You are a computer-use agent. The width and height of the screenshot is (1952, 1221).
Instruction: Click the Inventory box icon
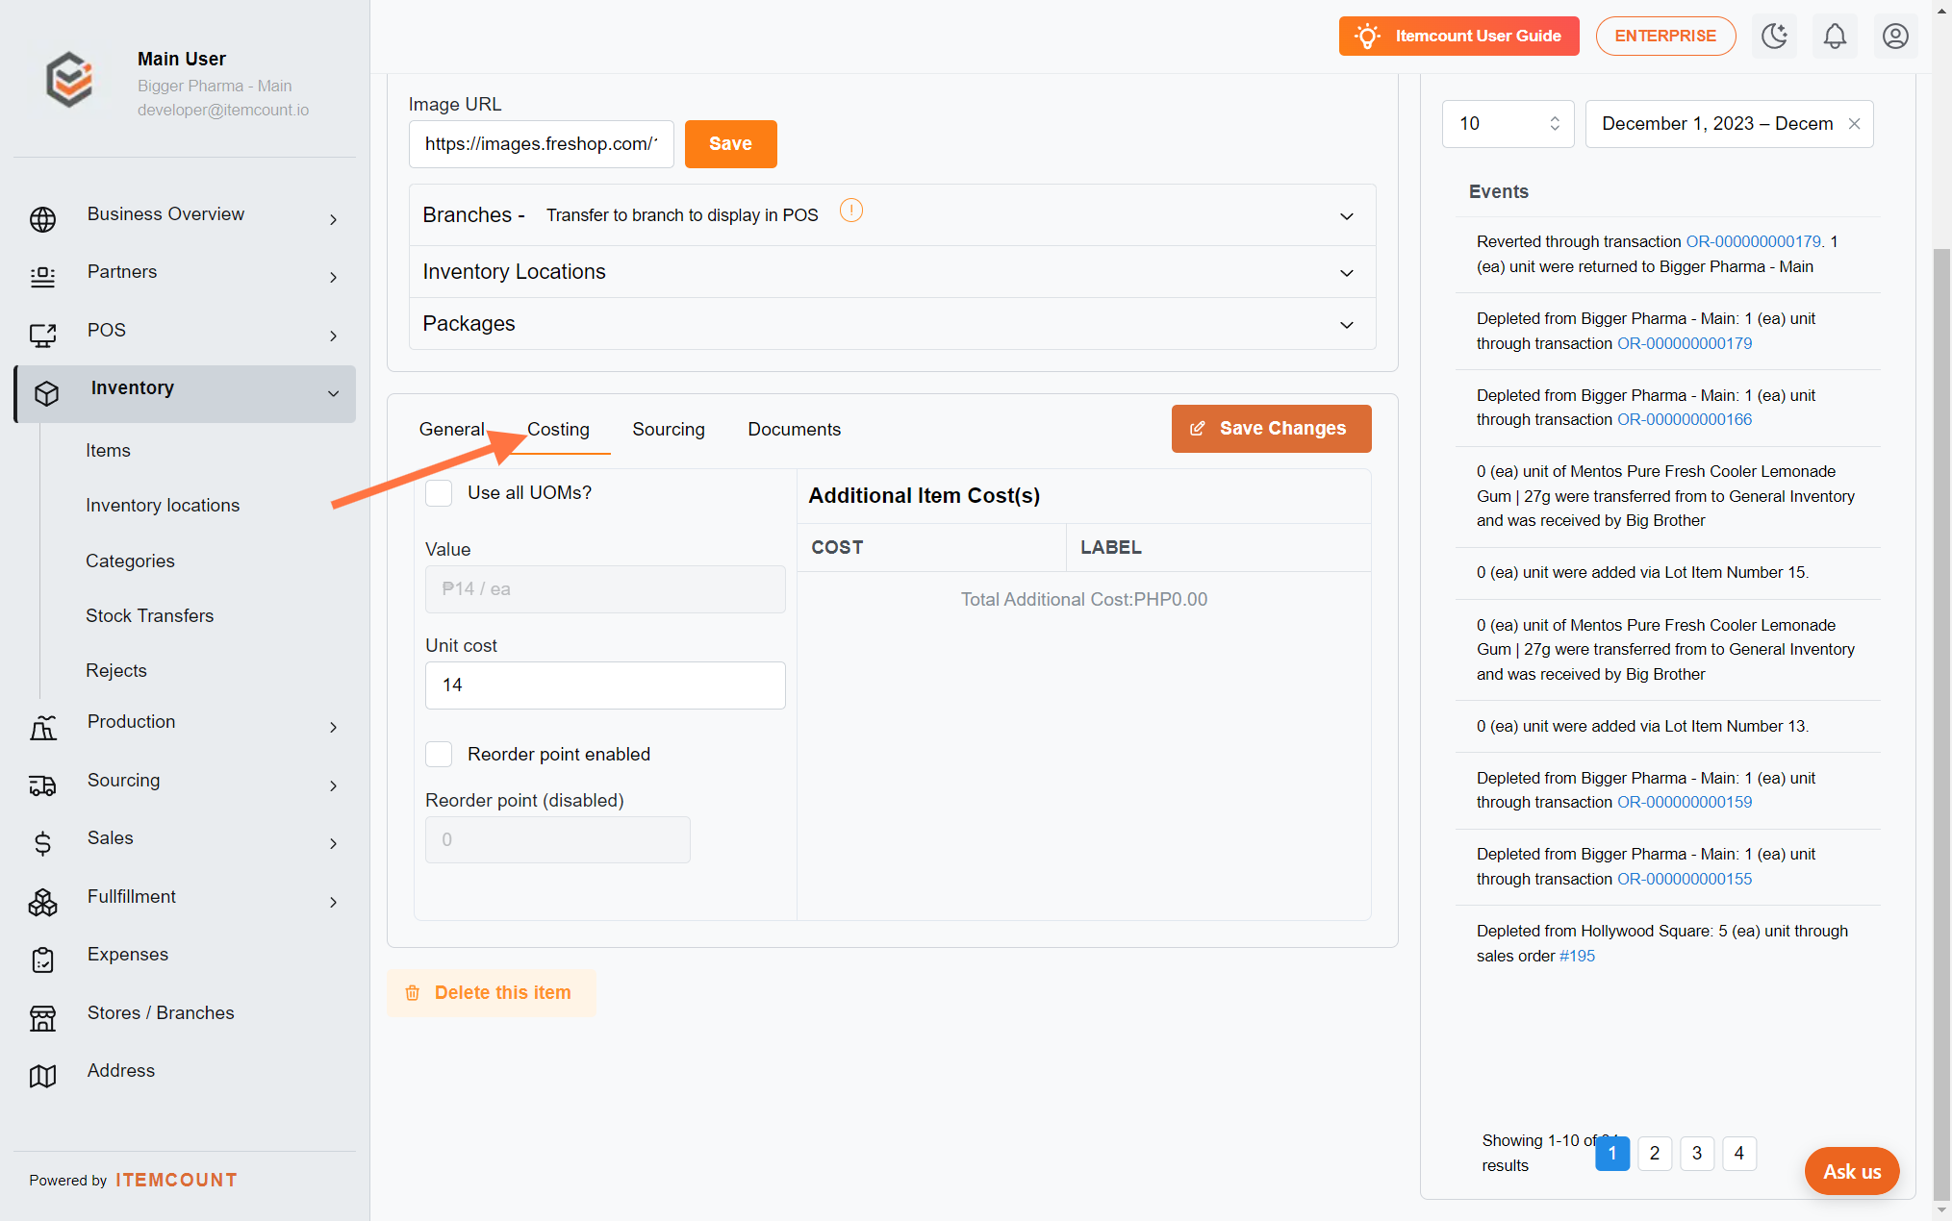point(46,393)
